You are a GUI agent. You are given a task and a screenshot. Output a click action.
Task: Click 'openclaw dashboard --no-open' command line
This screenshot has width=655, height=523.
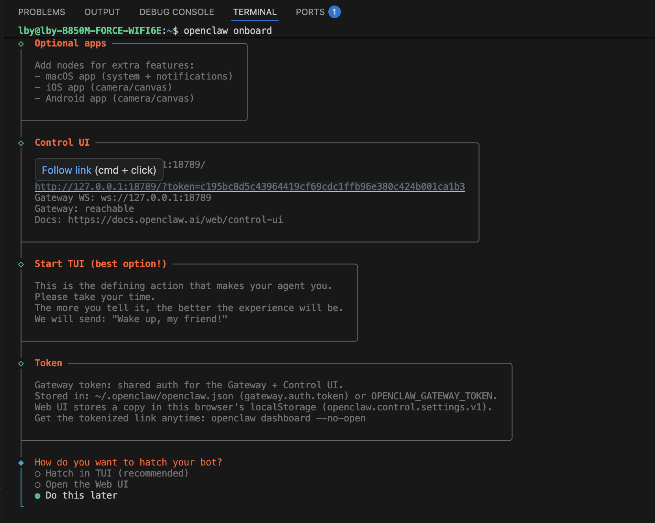click(x=288, y=418)
